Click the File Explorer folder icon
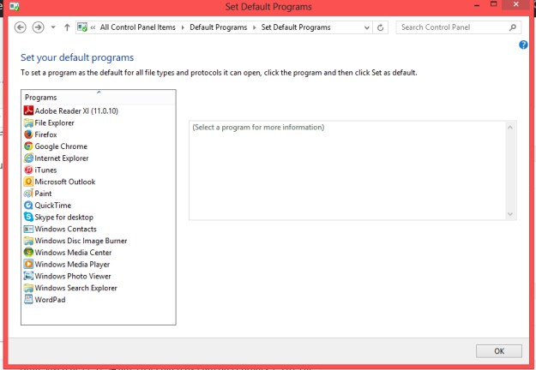The width and height of the screenshot is (536, 370). 28,122
